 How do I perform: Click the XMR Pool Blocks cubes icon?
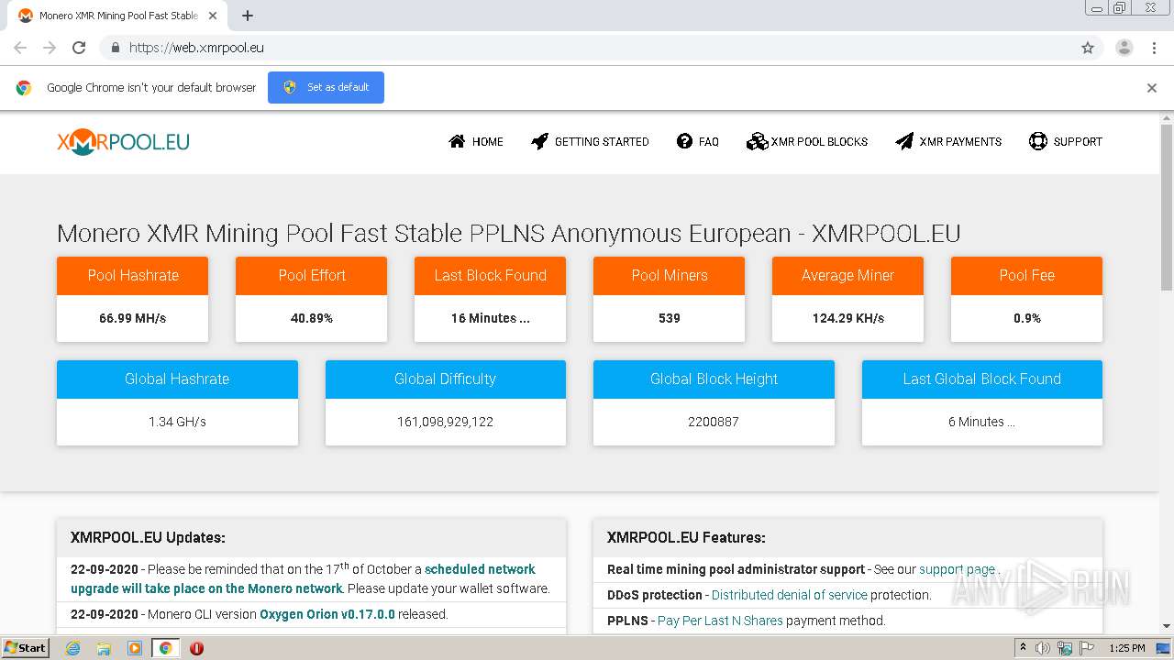point(757,141)
